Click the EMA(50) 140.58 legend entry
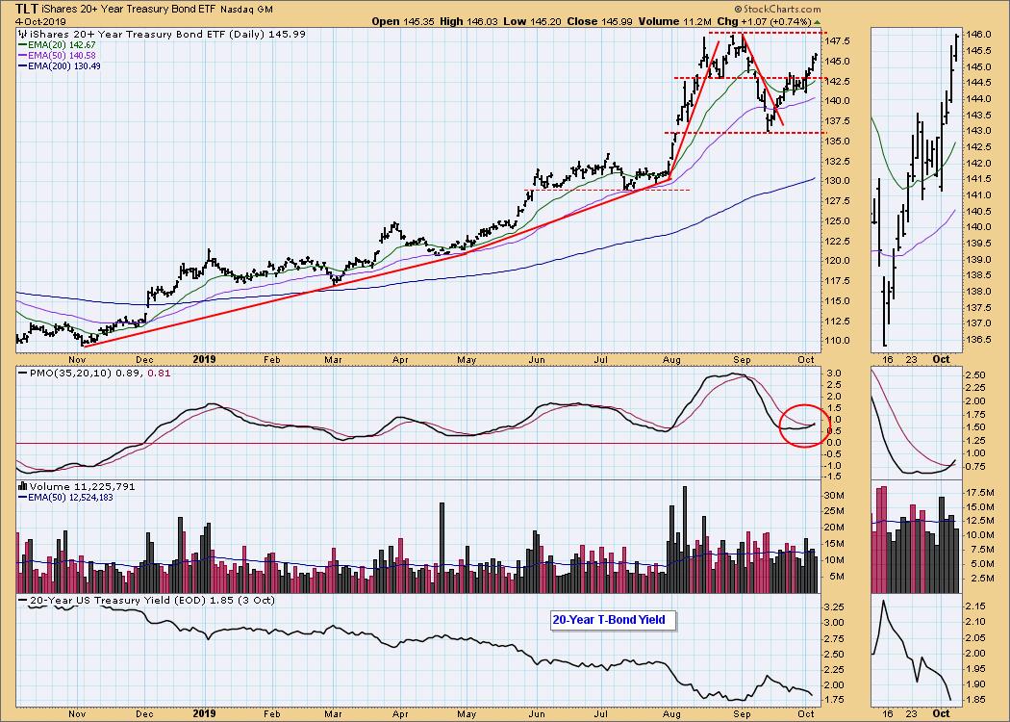 (57, 56)
